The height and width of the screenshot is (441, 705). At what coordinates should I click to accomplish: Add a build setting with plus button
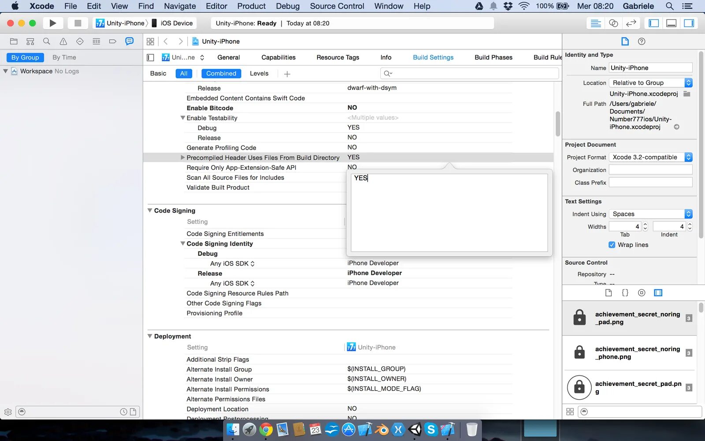[x=287, y=74]
